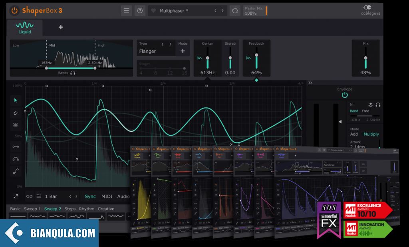This screenshot has width=409, height=247.
Task: Select Free input option
Action: tap(365, 111)
